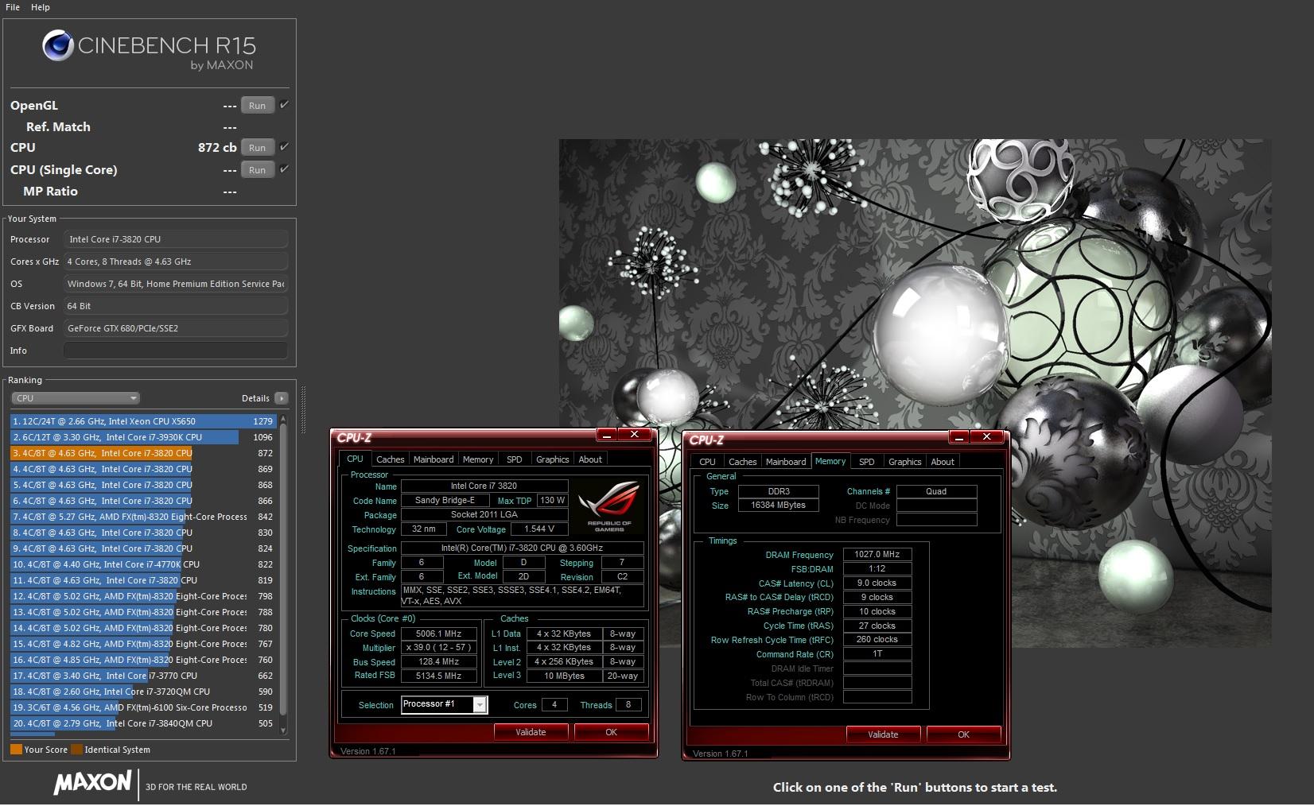Switch to Caches tab in left CPU-Z
The height and width of the screenshot is (806, 1314).
pos(390,459)
